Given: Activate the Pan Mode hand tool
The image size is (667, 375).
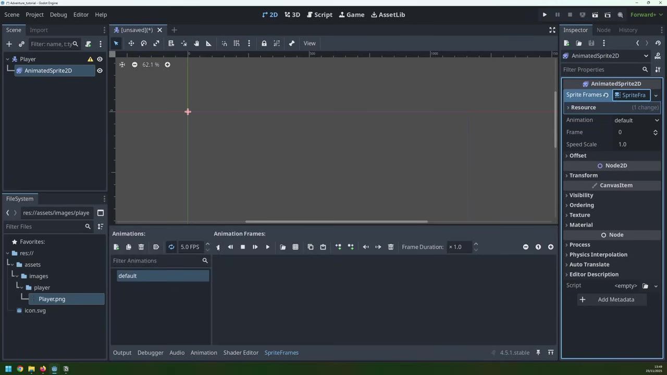Looking at the screenshot, I should [196, 43].
